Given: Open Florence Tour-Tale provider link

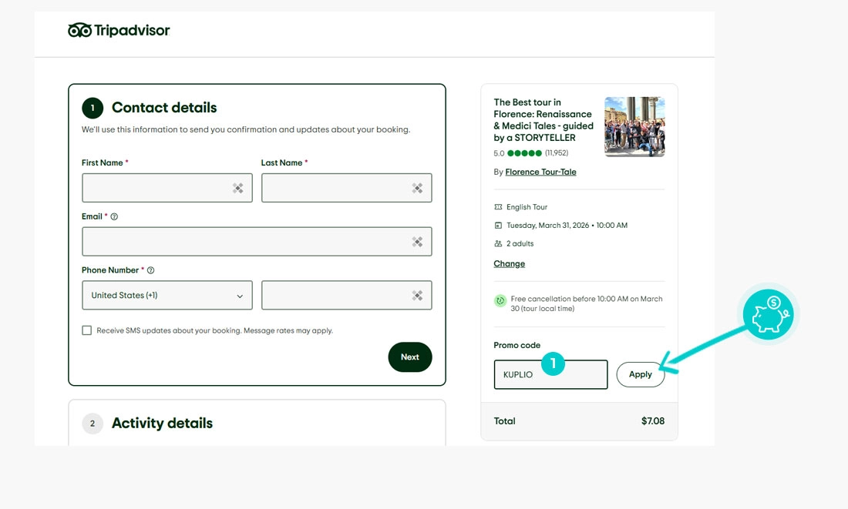Looking at the screenshot, I should click(x=540, y=172).
